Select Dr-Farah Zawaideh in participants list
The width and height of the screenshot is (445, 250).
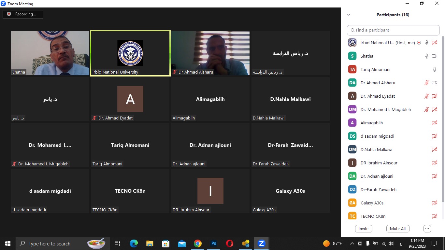[x=378, y=189]
